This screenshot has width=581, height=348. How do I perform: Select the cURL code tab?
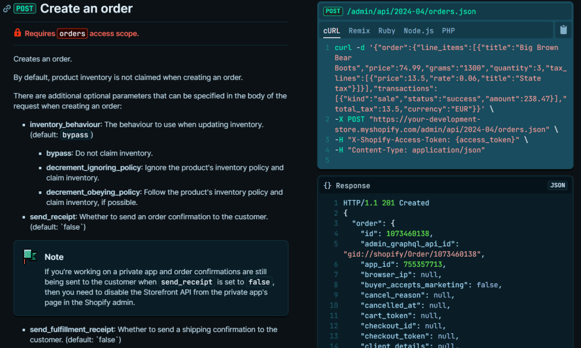tap(331, 31)
